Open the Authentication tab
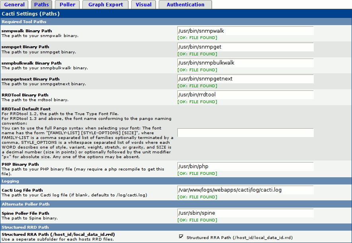The width and height of the screenshot is (352, 243). [x=185, y=4]
